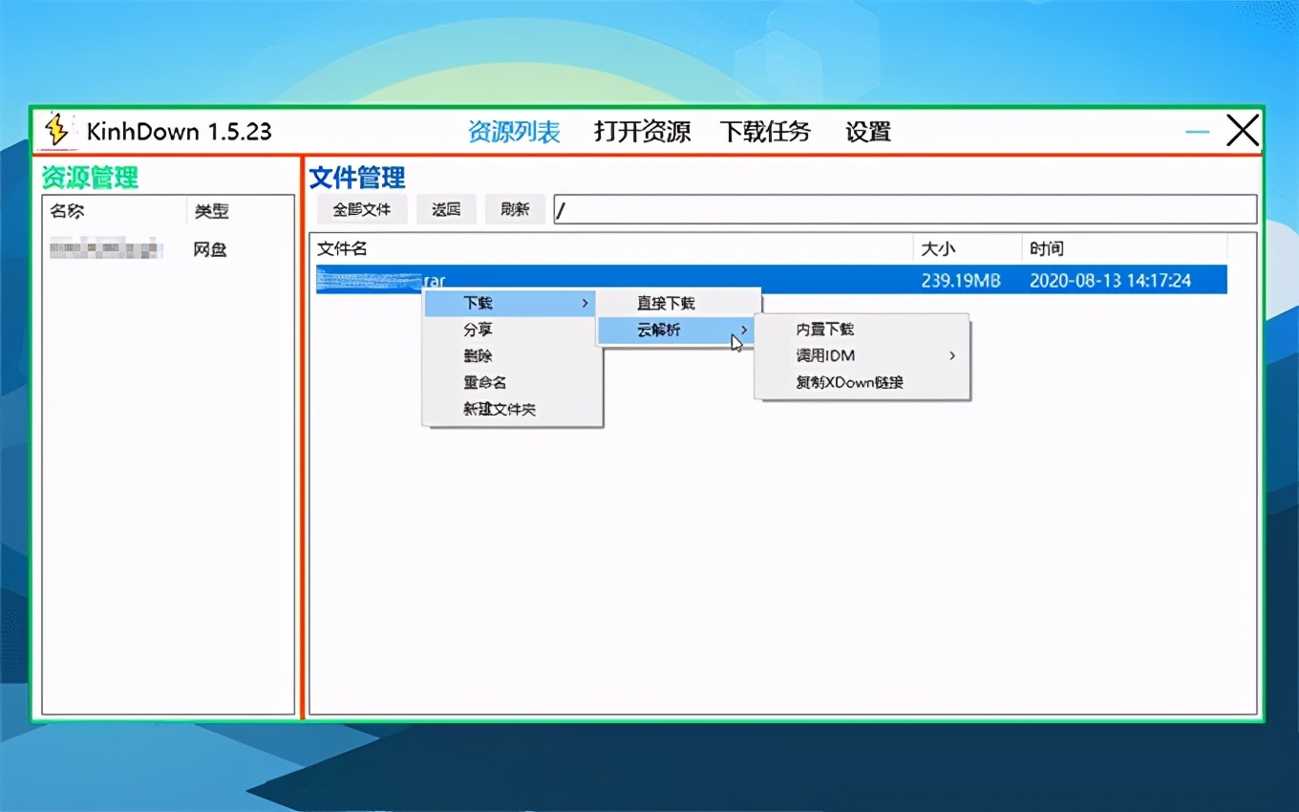Choose 新建文件夹 from the context menu
The width and height of the screenshot is (1299, 812).
[512, 410]
